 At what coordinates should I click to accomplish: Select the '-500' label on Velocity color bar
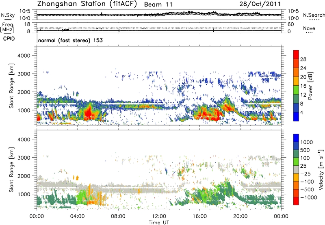pos(307,190)
